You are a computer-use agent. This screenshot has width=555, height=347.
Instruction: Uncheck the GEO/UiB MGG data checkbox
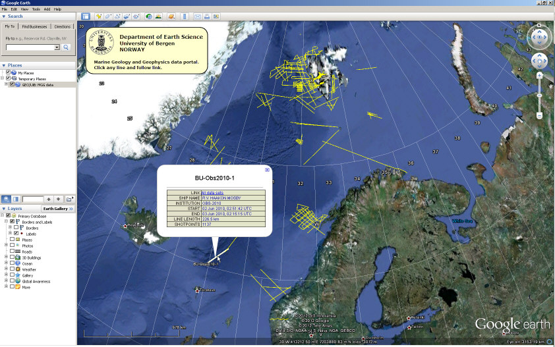pyautogui.click(x=12, y=84)
